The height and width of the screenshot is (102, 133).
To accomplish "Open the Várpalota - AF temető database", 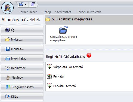I will click(65, 67).
